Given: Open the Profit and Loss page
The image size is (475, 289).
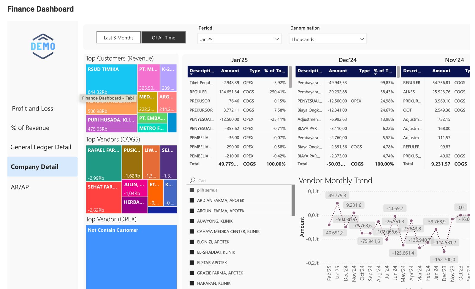Looking at the screenshot, I should click(x=33, y=109).
